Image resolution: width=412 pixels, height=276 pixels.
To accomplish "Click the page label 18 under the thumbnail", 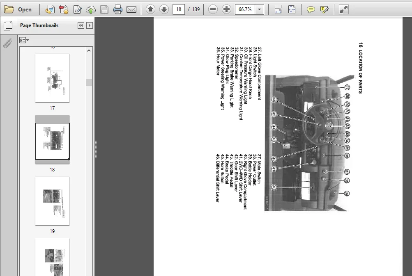I will pos(52,170).
